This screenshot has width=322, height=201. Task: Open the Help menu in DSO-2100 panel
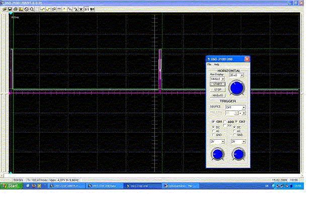pyautogui.click(x=216, y=64)
